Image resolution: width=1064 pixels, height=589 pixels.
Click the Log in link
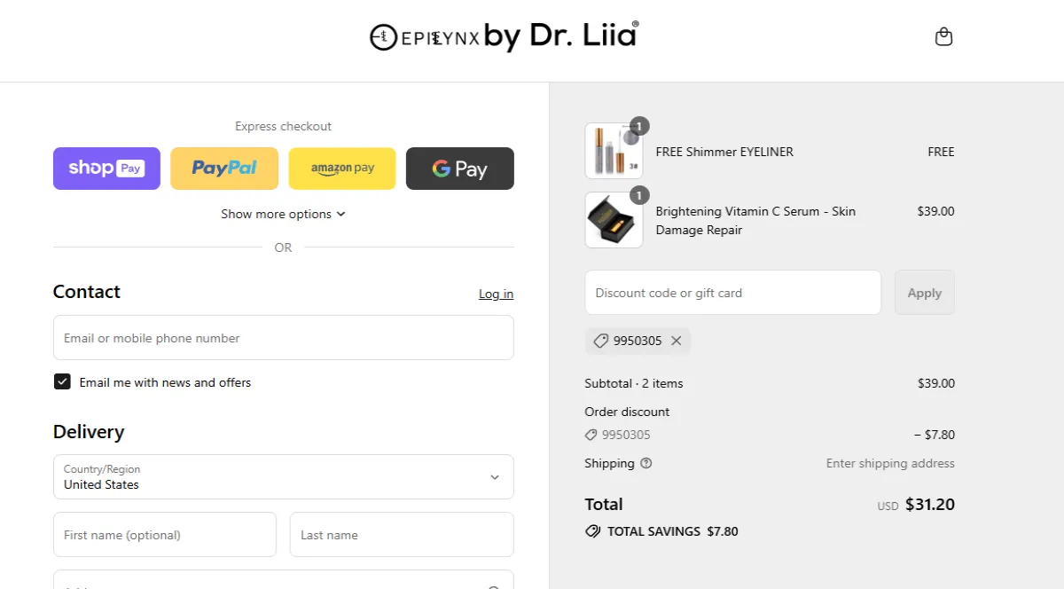coord(496,294)
